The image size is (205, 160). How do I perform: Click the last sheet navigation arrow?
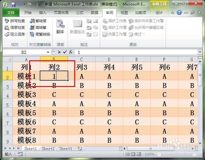pyautogui.click(x=18, y=148)
